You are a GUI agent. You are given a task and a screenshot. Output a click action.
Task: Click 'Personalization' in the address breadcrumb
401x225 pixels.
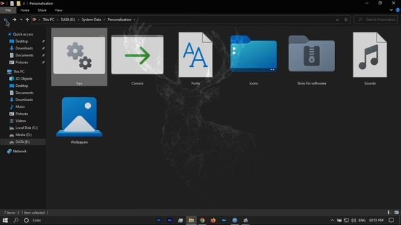pos(119,19)
